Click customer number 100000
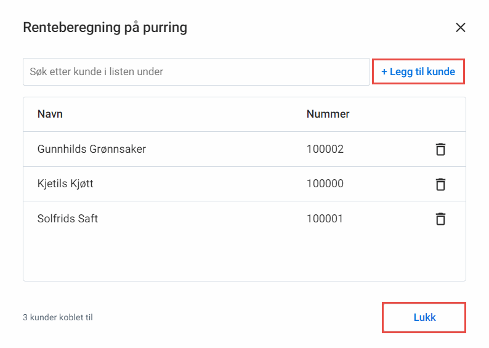 click(x=325, y=184)
